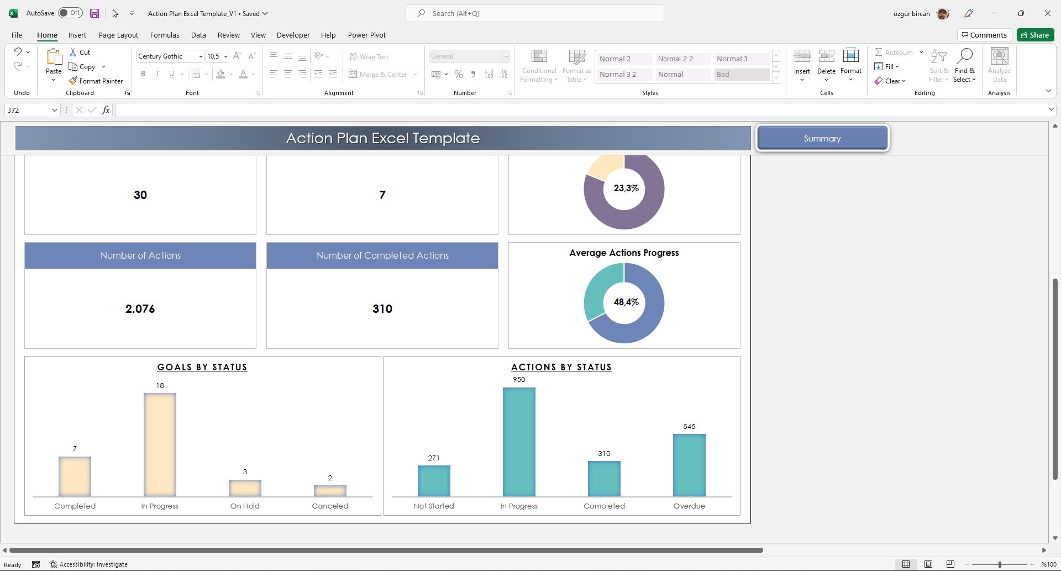Click the Orientation text icon
This screenshot has height=571, width=1061.
click(318, 56)
